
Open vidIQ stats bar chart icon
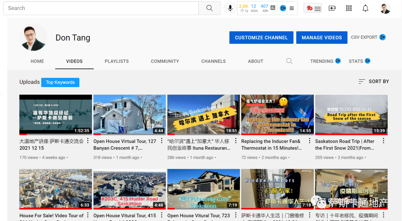pos(273,8)
